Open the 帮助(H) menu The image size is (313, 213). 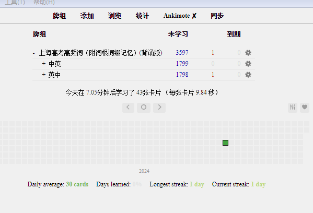pyautogui.click(x=44, y=3)
